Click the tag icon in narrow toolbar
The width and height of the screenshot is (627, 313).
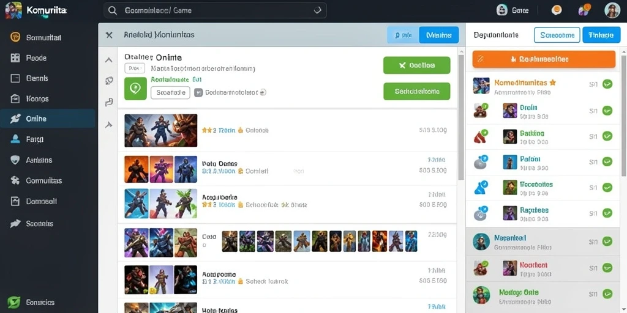(109, 81)
